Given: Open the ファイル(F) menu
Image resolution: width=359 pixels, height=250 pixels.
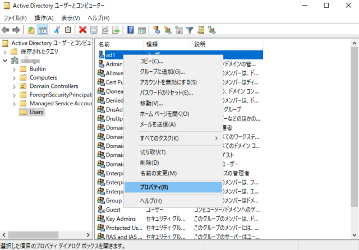Looking at the screenshot, I should pyautogui.click(x=15, y=18).
